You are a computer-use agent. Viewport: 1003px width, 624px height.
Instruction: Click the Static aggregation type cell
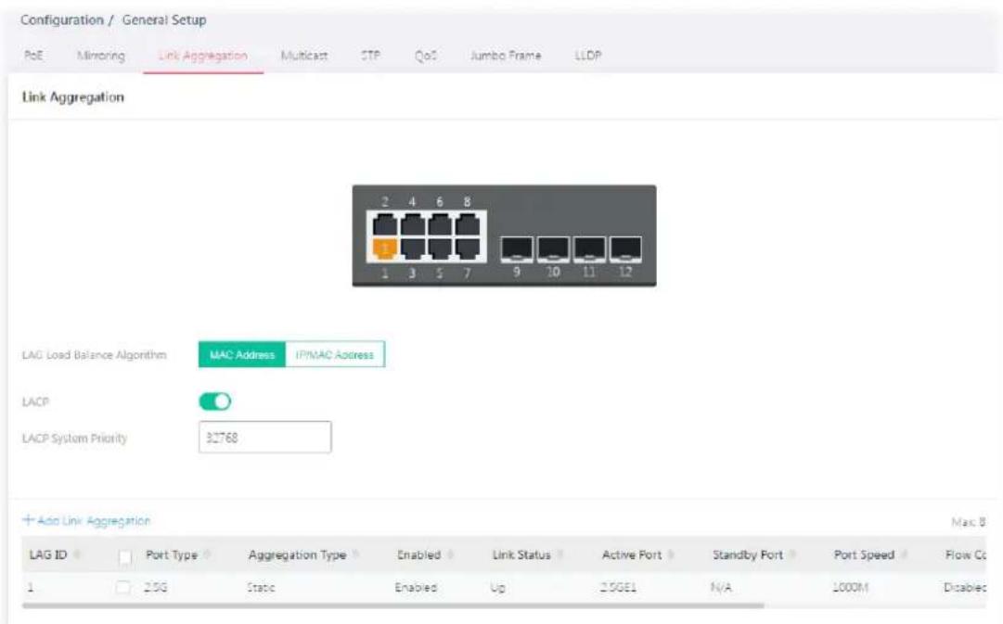tap(261, 587)
